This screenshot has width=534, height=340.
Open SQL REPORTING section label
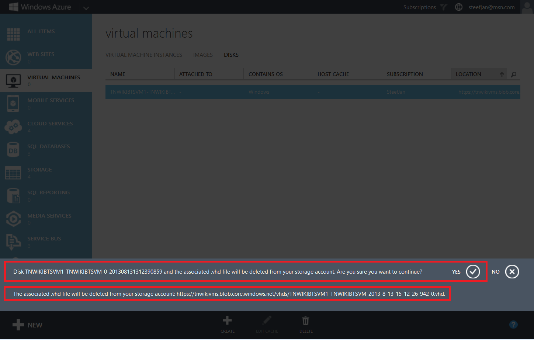(x=49, y=192)
